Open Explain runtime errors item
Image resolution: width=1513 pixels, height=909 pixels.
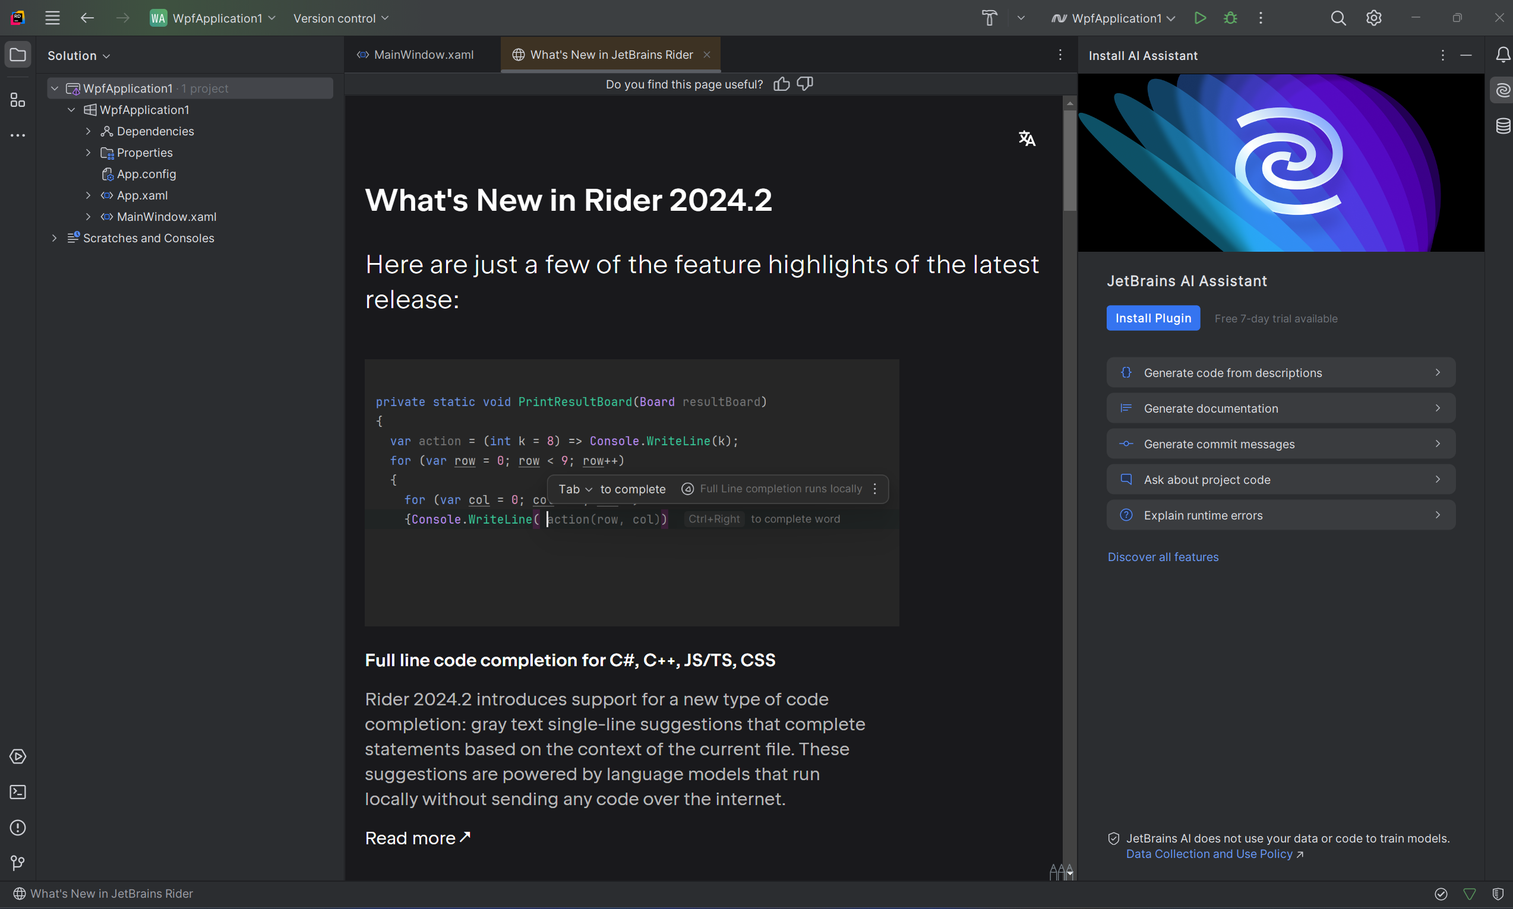point(1280,515)
